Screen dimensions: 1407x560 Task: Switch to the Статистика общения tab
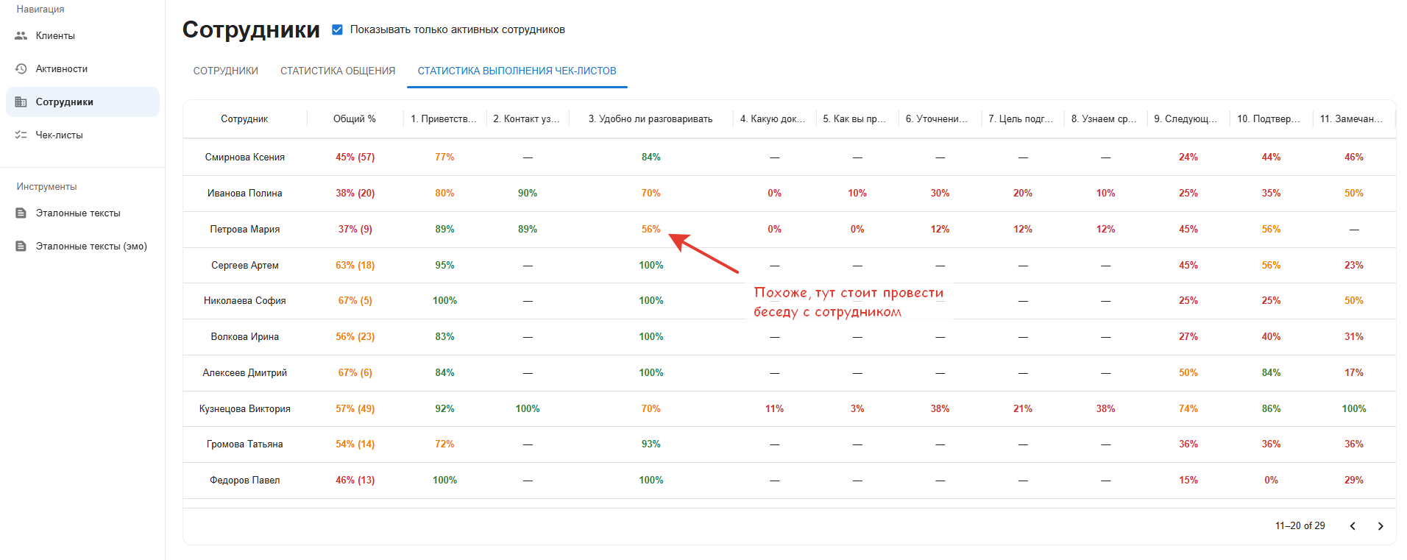[338, 71]
